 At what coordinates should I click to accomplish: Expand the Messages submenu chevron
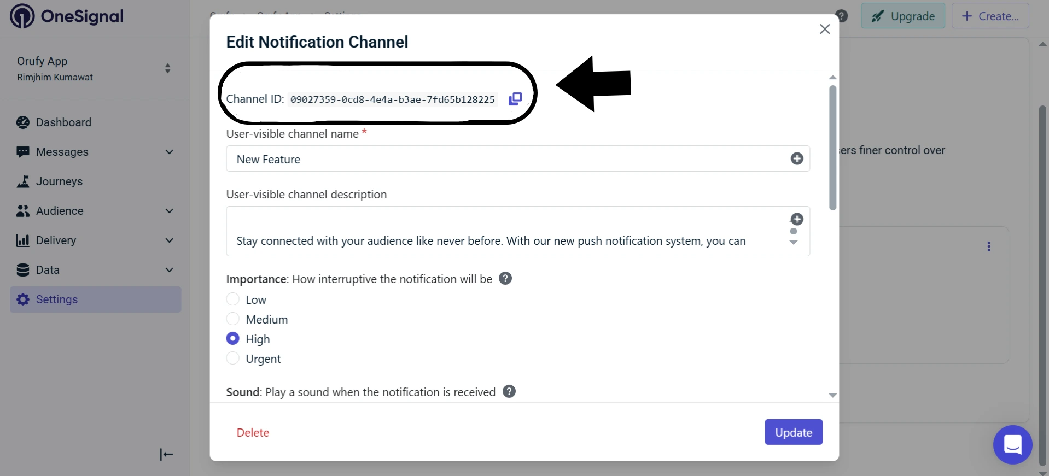(170, 152)
